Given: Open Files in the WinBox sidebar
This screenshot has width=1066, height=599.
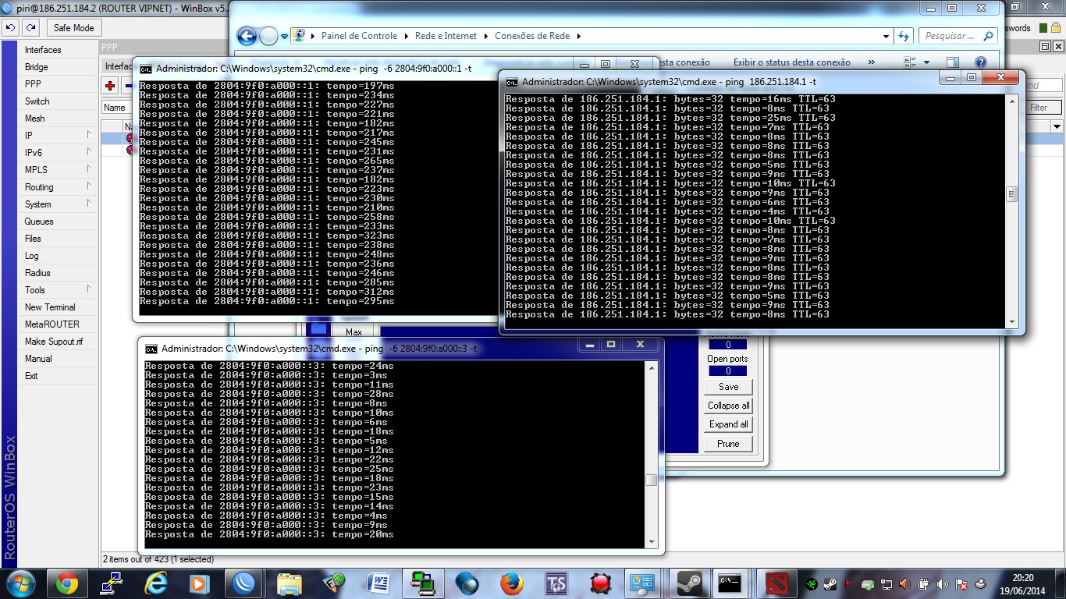Looking at the screenshot, I should click(33, 239).
